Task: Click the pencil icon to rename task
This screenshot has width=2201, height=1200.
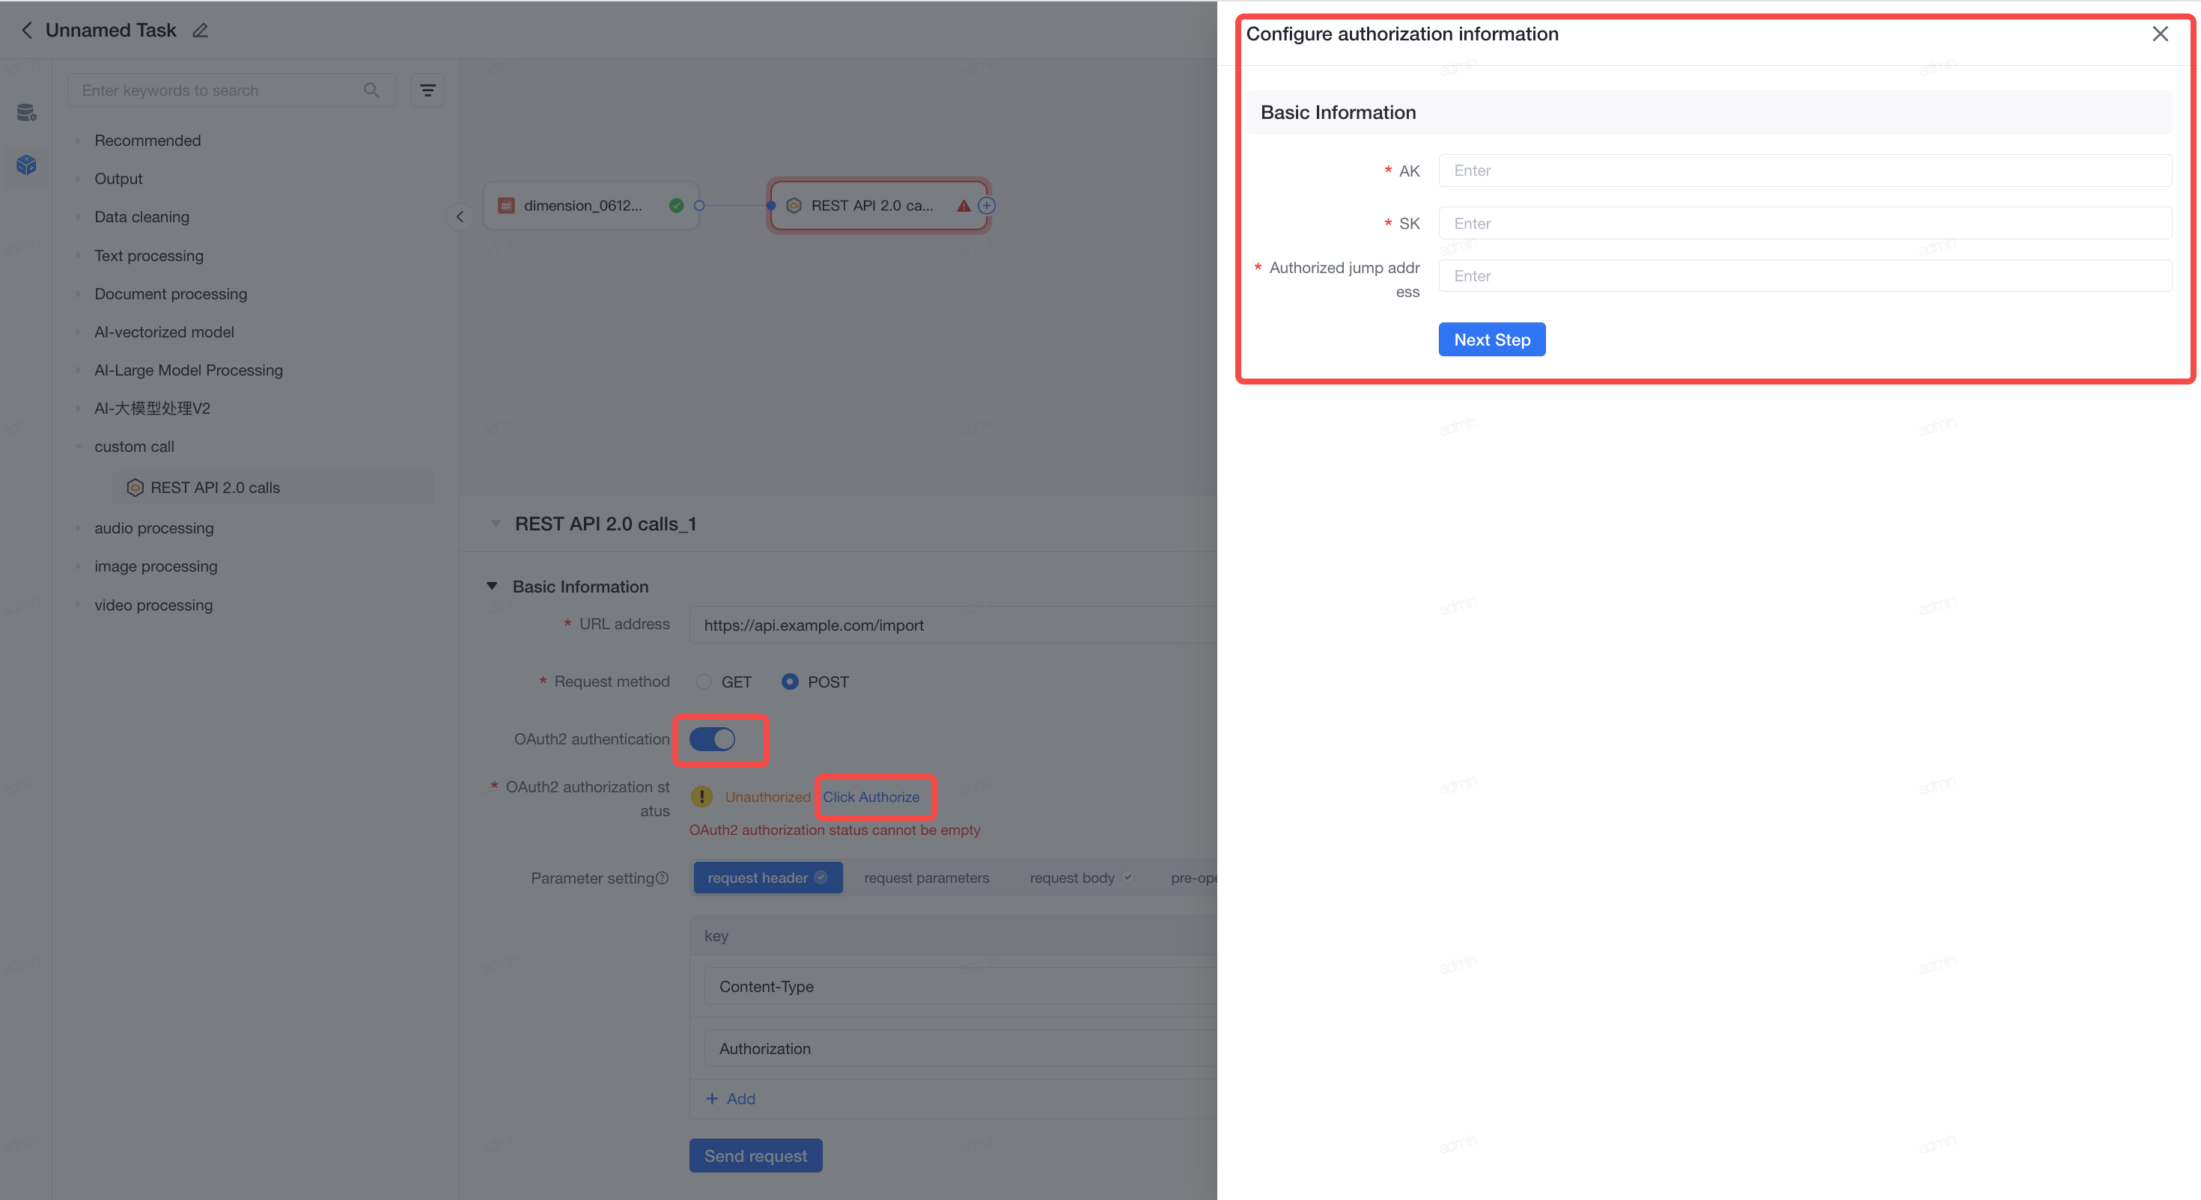Action: (200, 31)
